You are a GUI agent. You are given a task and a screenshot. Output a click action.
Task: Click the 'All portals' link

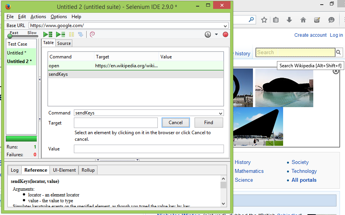click(x=304, y=180)
